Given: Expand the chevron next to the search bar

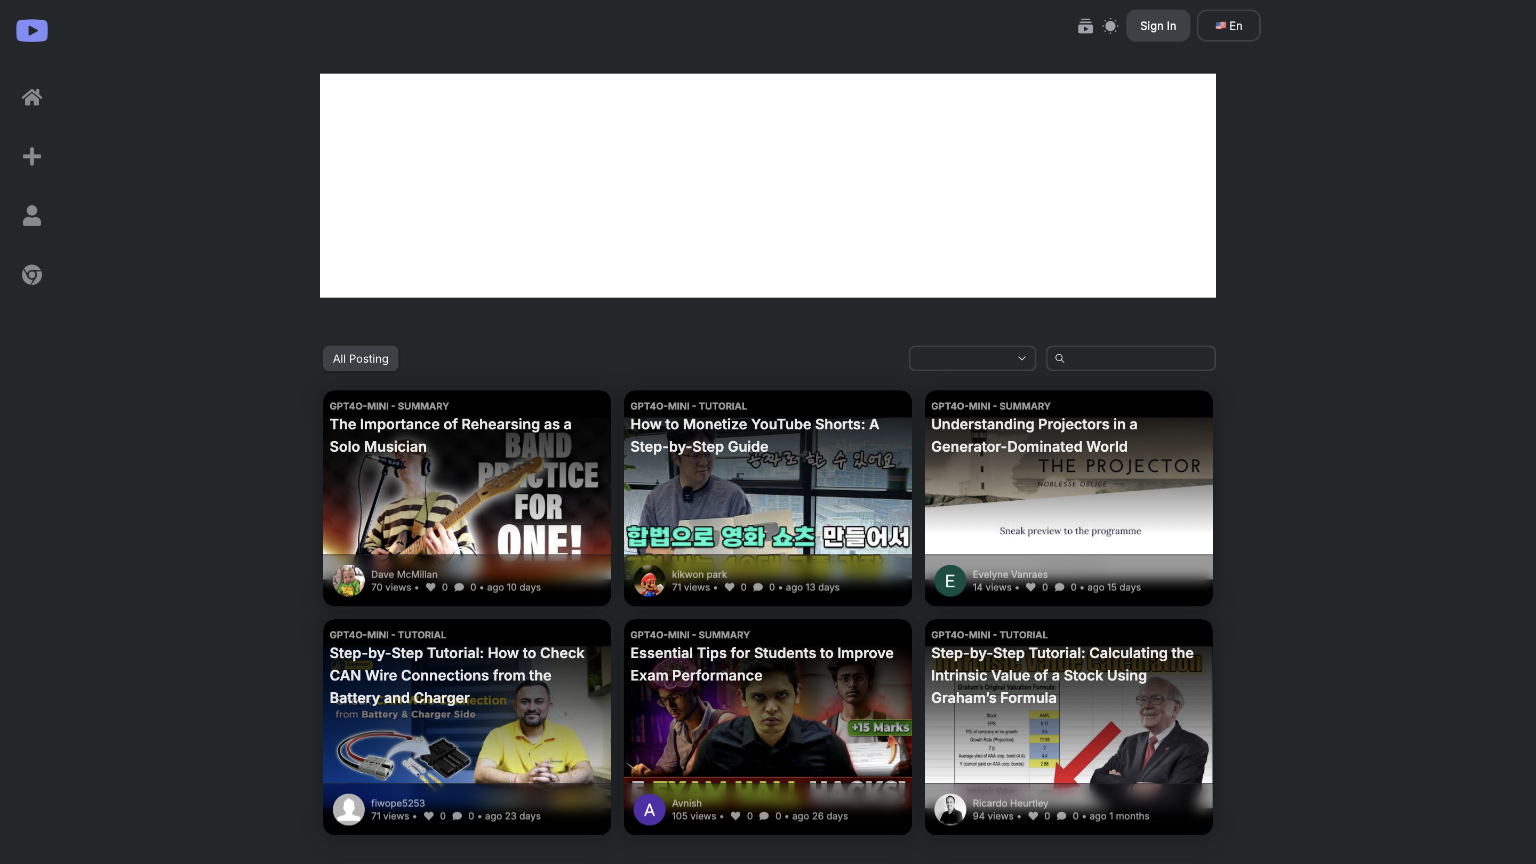Looking at the screenshot, I should click(x=1021, y=358).
